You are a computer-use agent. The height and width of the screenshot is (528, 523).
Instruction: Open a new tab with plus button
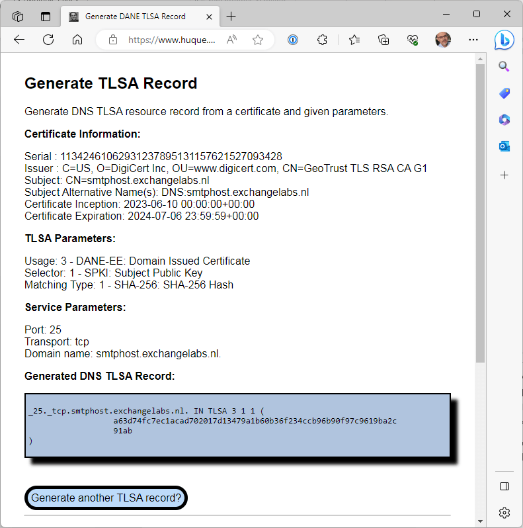click(231, 16)
